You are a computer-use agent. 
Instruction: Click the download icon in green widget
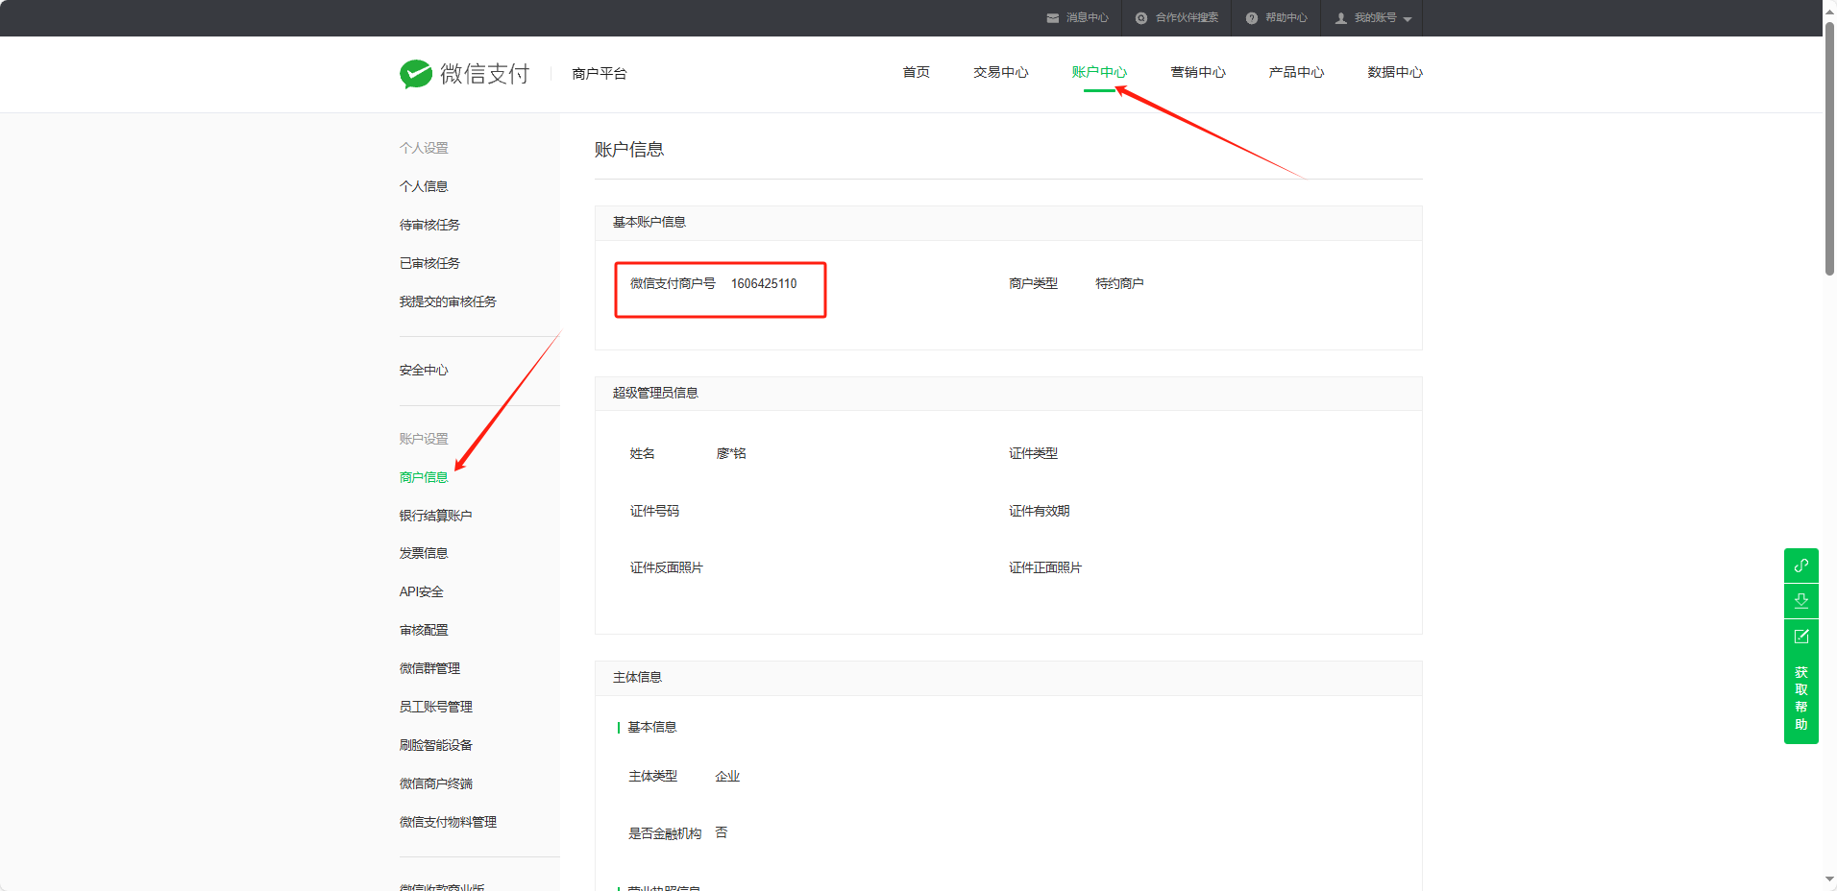(x=1800, y=601)
